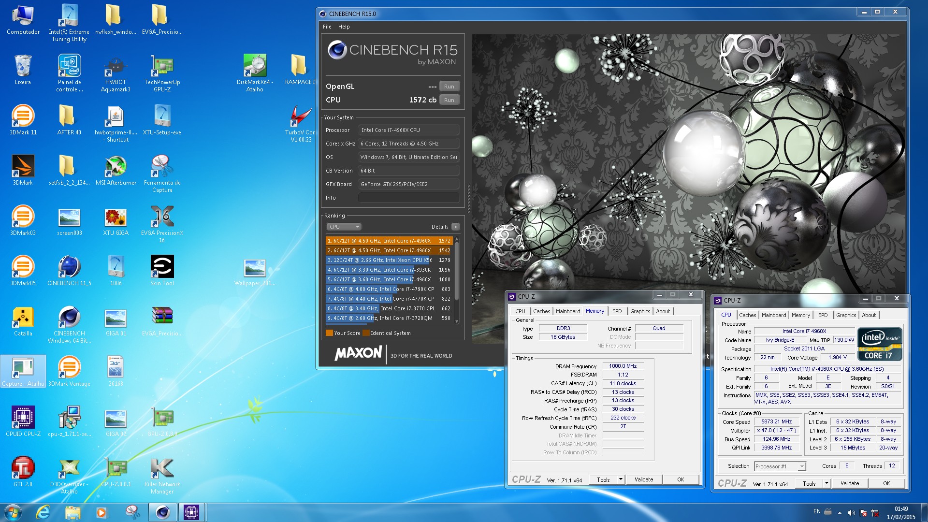The width and height of the screenshot is (928, 522).
Task: Click the DRAM Frequency 1000.0 MHz value
Action: (x=623, y=366)
